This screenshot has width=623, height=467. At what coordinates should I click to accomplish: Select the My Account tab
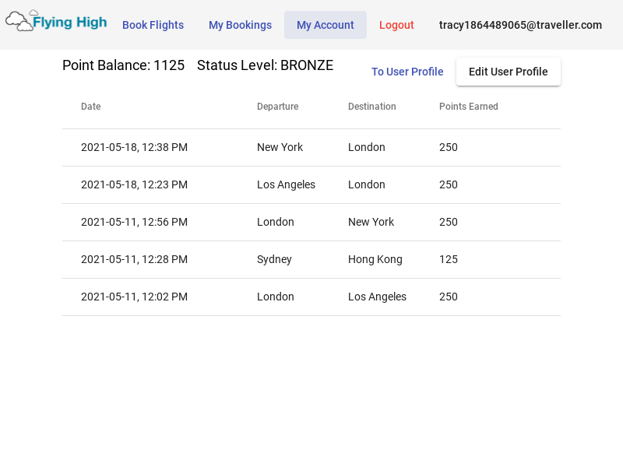coord(325,25)
